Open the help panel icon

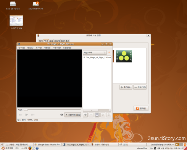click(37, 148)
